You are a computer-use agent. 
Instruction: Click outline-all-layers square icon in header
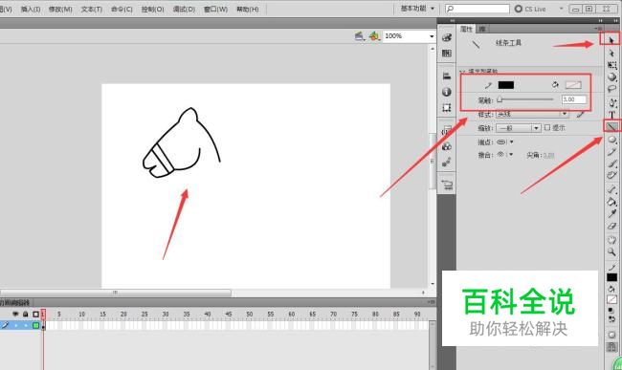35,315
